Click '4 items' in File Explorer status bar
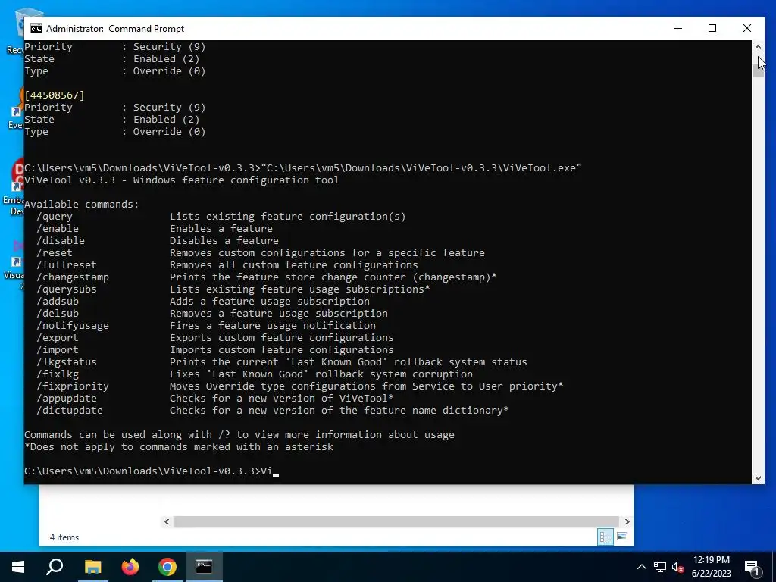 click(64, 537)
